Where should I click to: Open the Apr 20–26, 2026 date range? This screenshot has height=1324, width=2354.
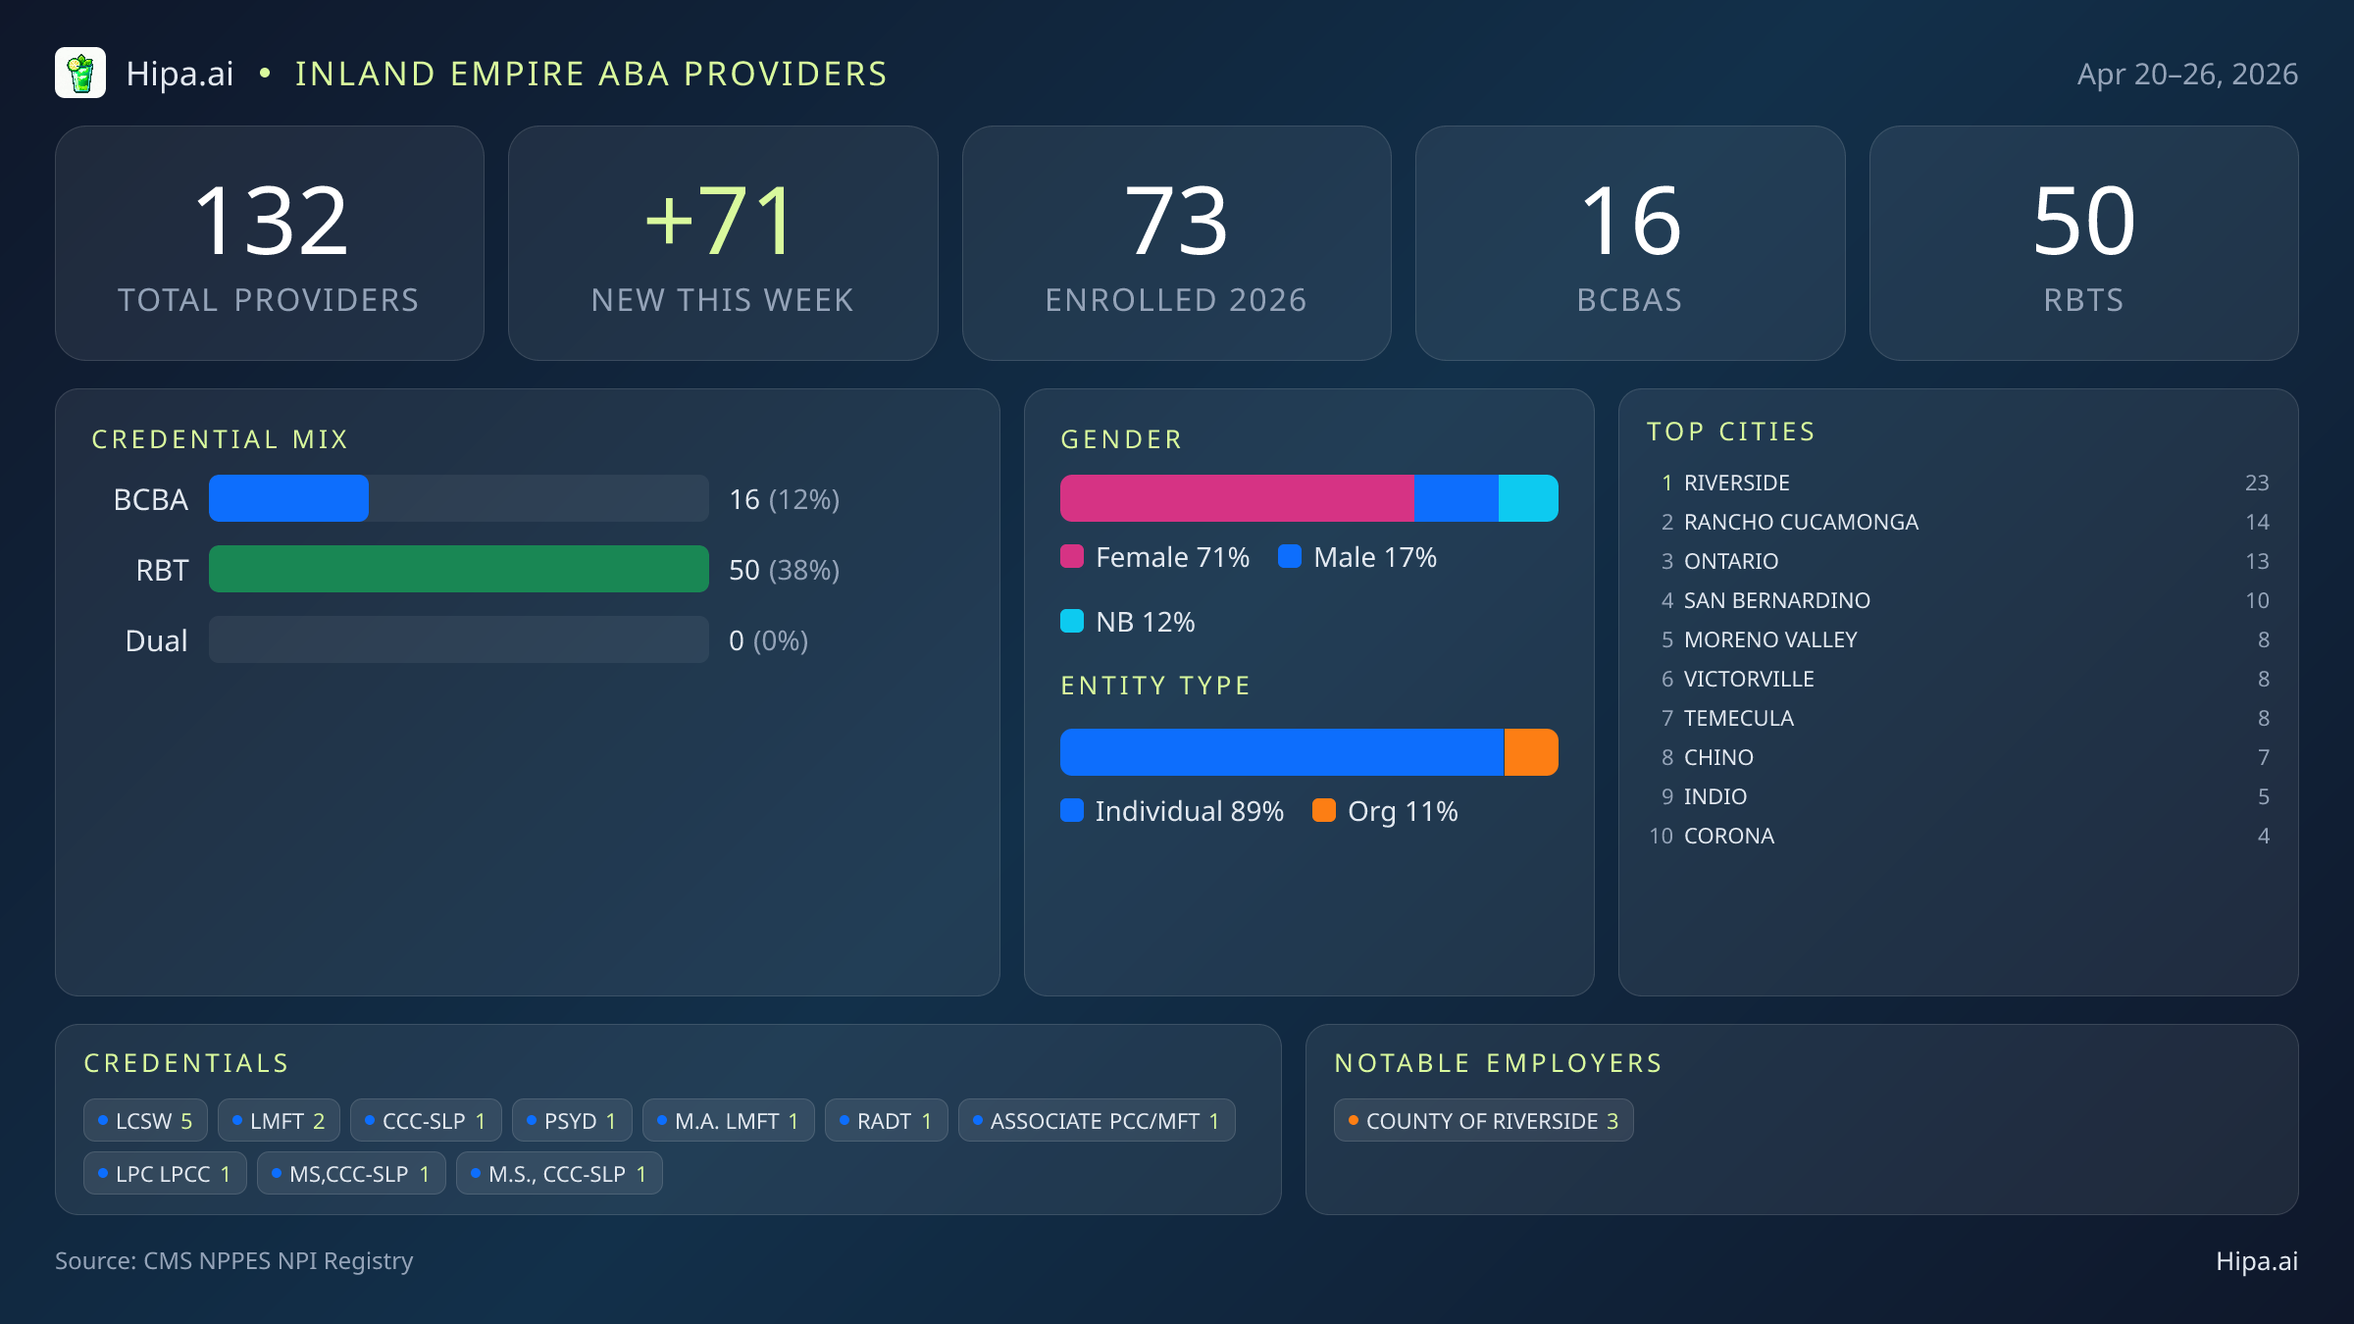pyautogui.click(x=2187, y=73)
